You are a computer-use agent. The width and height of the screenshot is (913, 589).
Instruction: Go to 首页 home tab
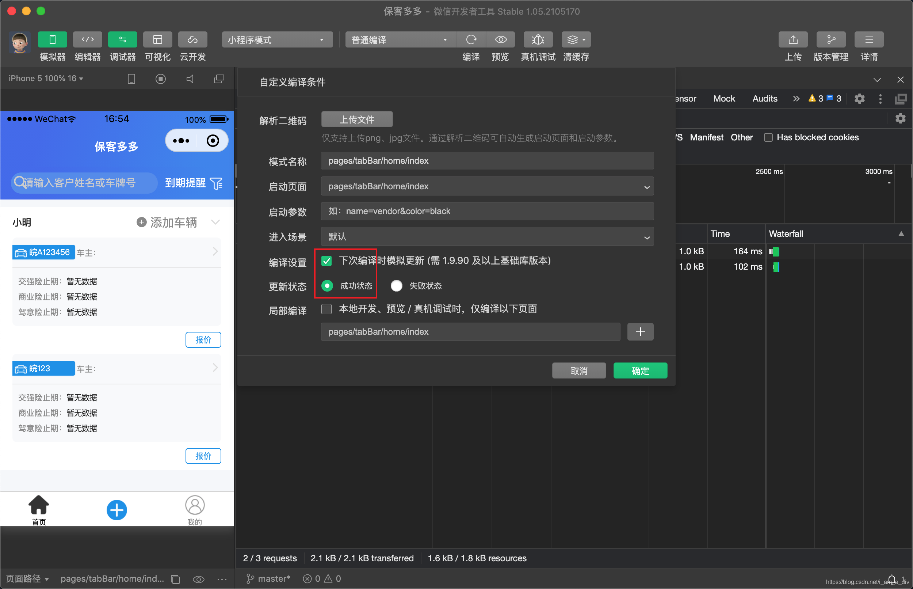point(39,510)
